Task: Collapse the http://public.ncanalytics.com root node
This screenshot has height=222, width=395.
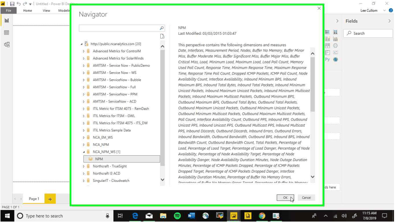Action: 82,44
